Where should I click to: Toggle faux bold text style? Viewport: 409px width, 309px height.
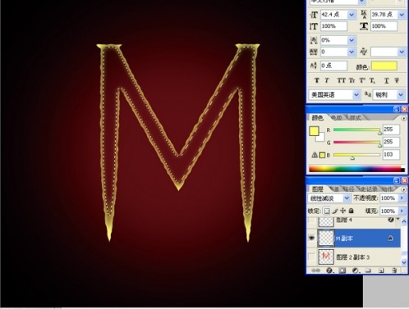pyautogui.click(x=317, y=80)
